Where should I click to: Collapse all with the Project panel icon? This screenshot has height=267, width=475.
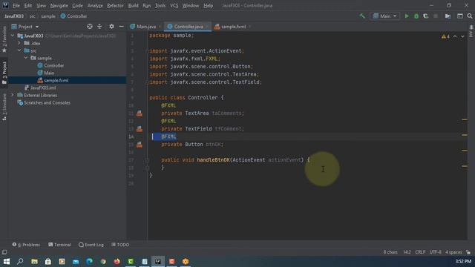(99, 27)
